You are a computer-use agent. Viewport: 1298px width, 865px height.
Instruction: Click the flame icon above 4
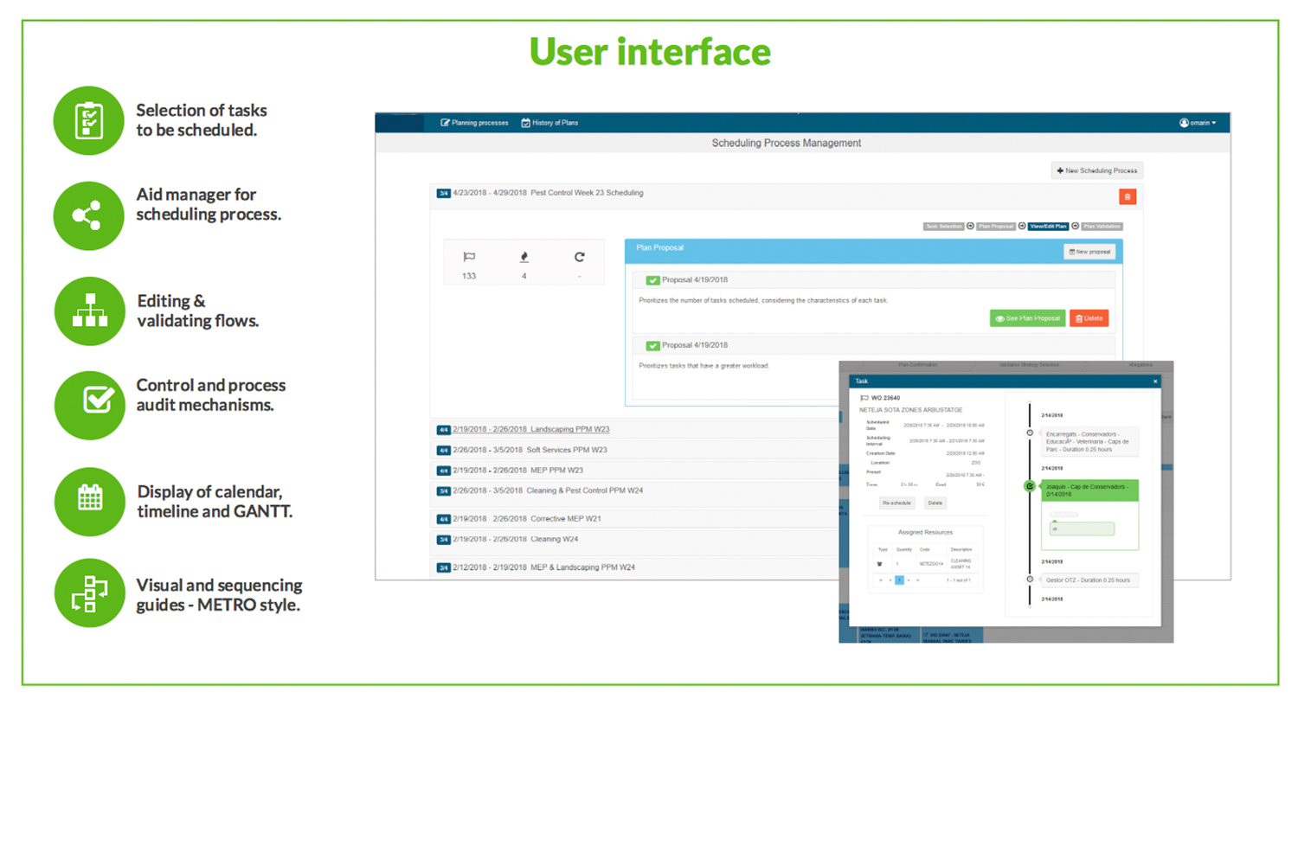(x=524, y=257)
